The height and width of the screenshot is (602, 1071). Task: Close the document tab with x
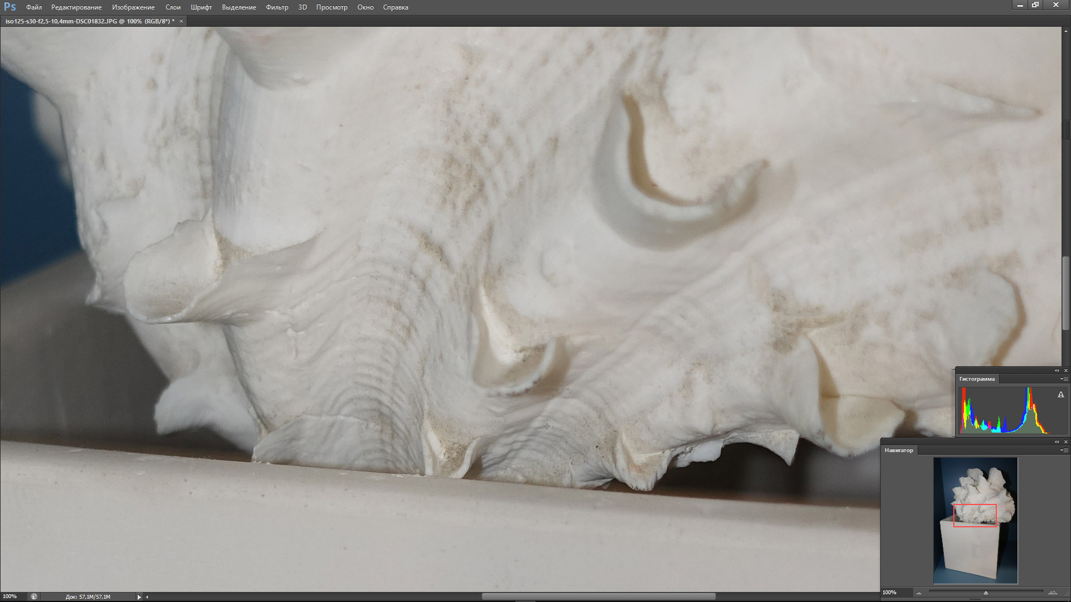(181, 21)
